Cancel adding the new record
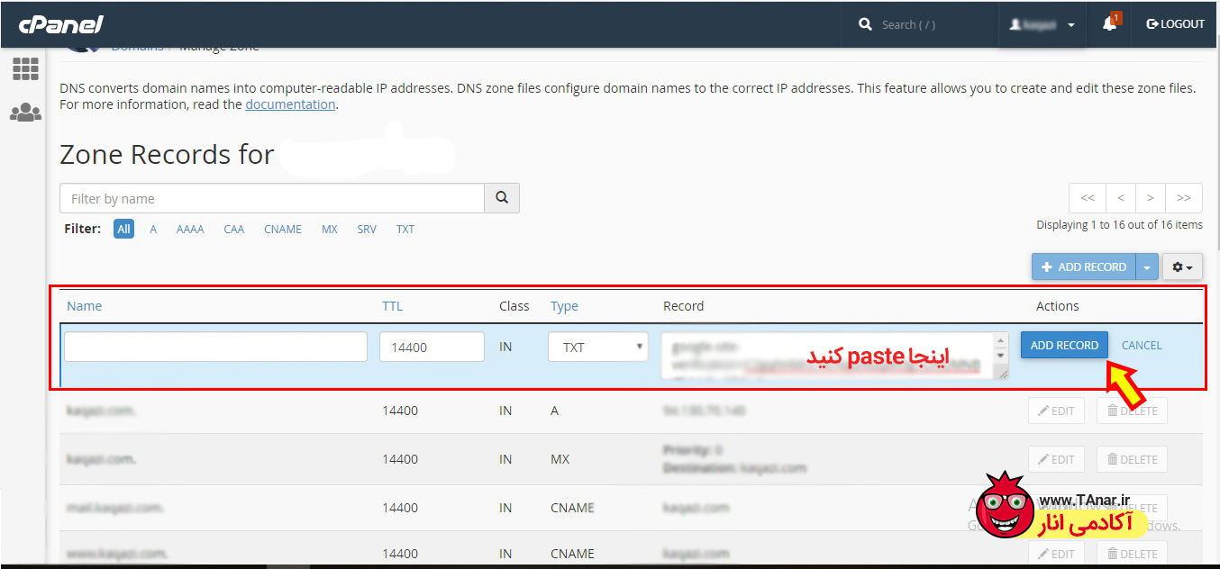1220x569 pixels. pos(1141,345)
